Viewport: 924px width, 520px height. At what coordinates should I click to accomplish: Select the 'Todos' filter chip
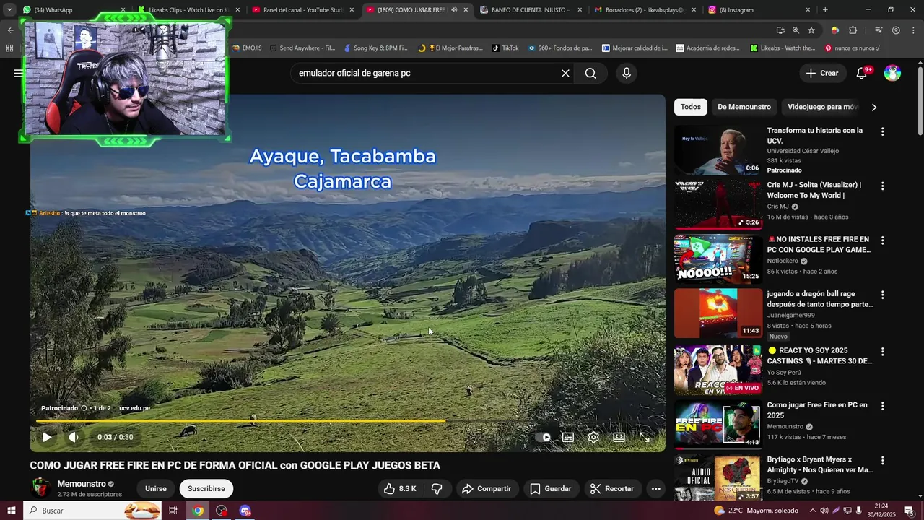[691, 107]
